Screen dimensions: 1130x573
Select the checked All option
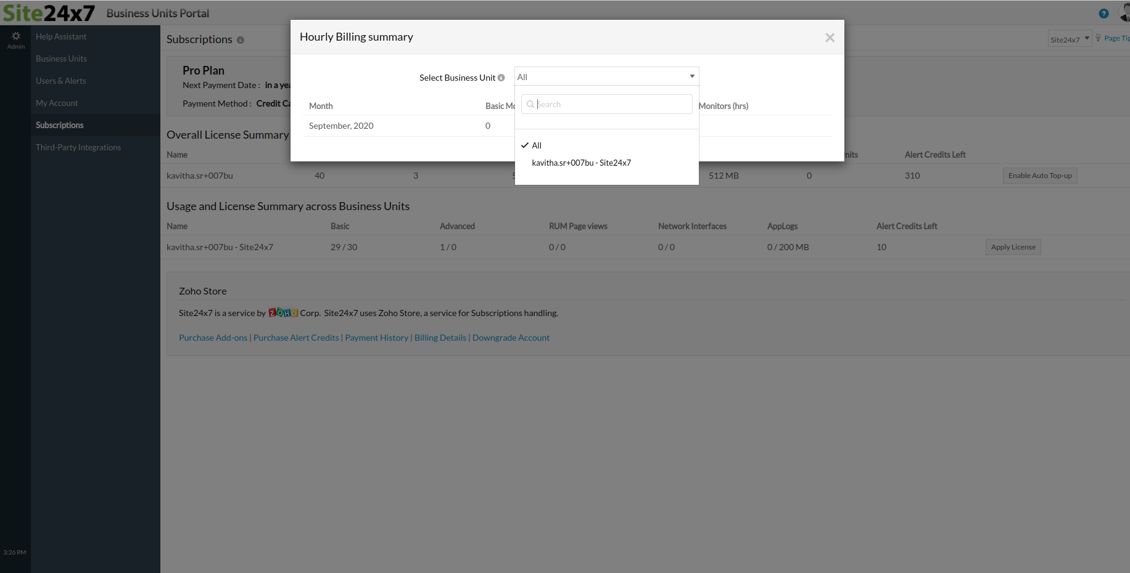[x=537, y=145]
